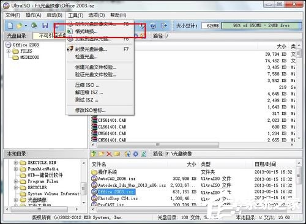306x224 pixels.
Task: Choose 解压缩 ISZ ... menu entry
Action: 100,92
